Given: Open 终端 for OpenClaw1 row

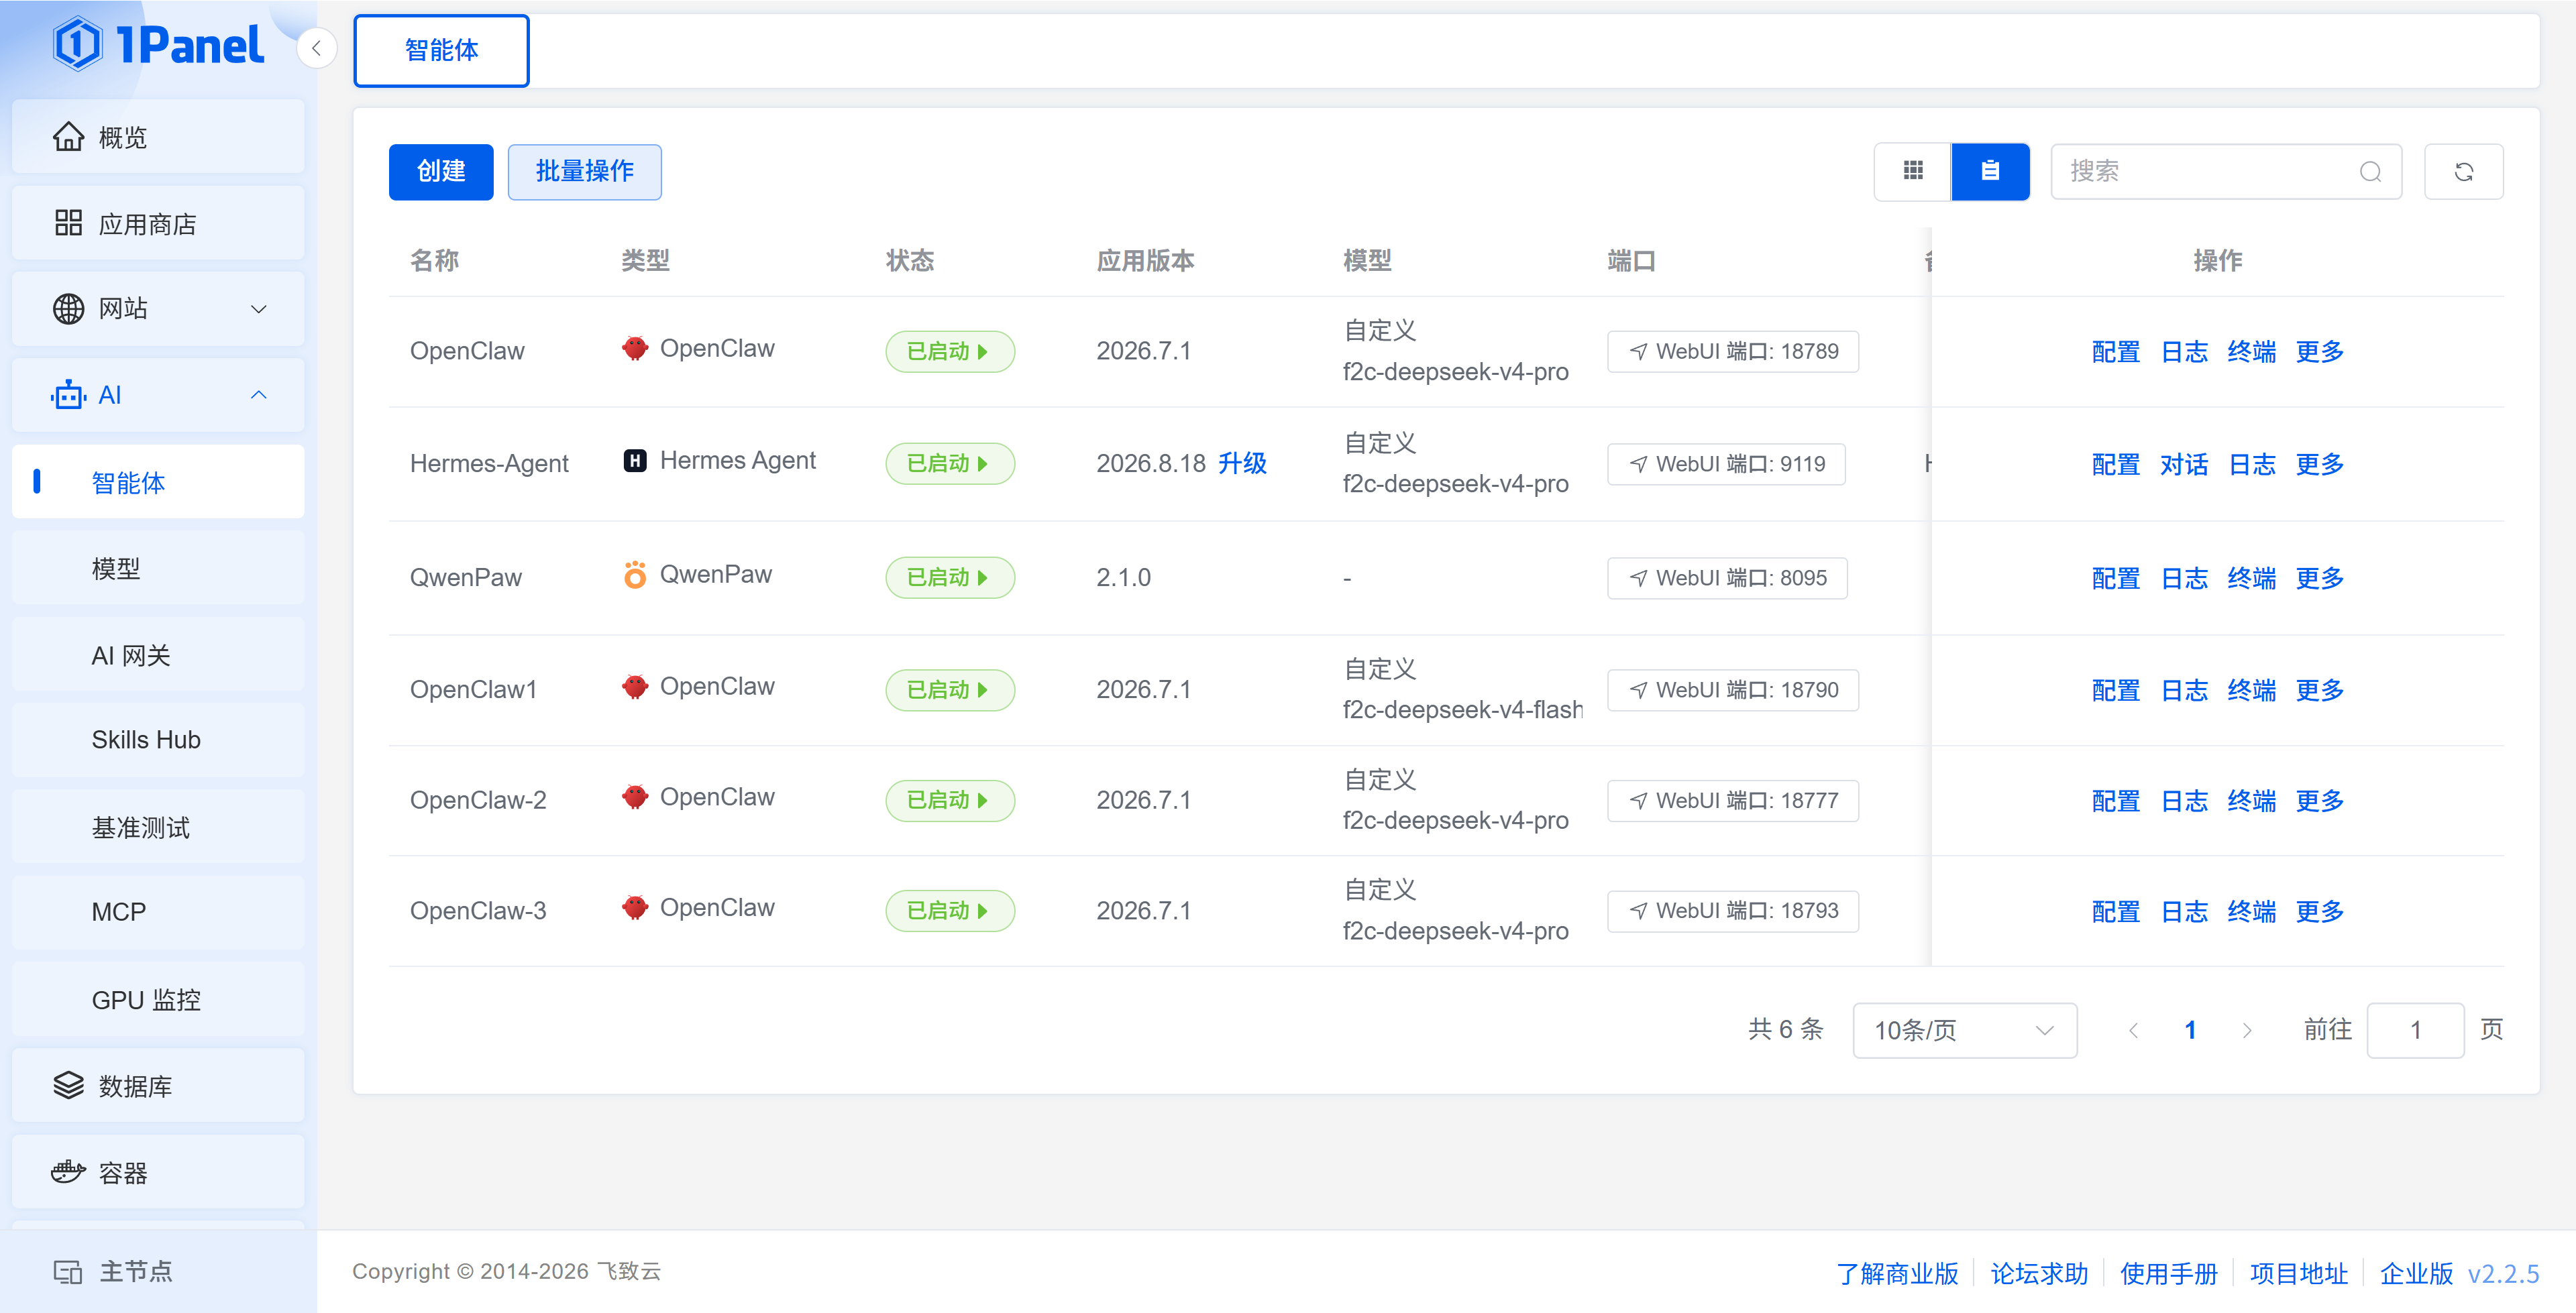Looking at the screenshot, I should [2252, 690].
